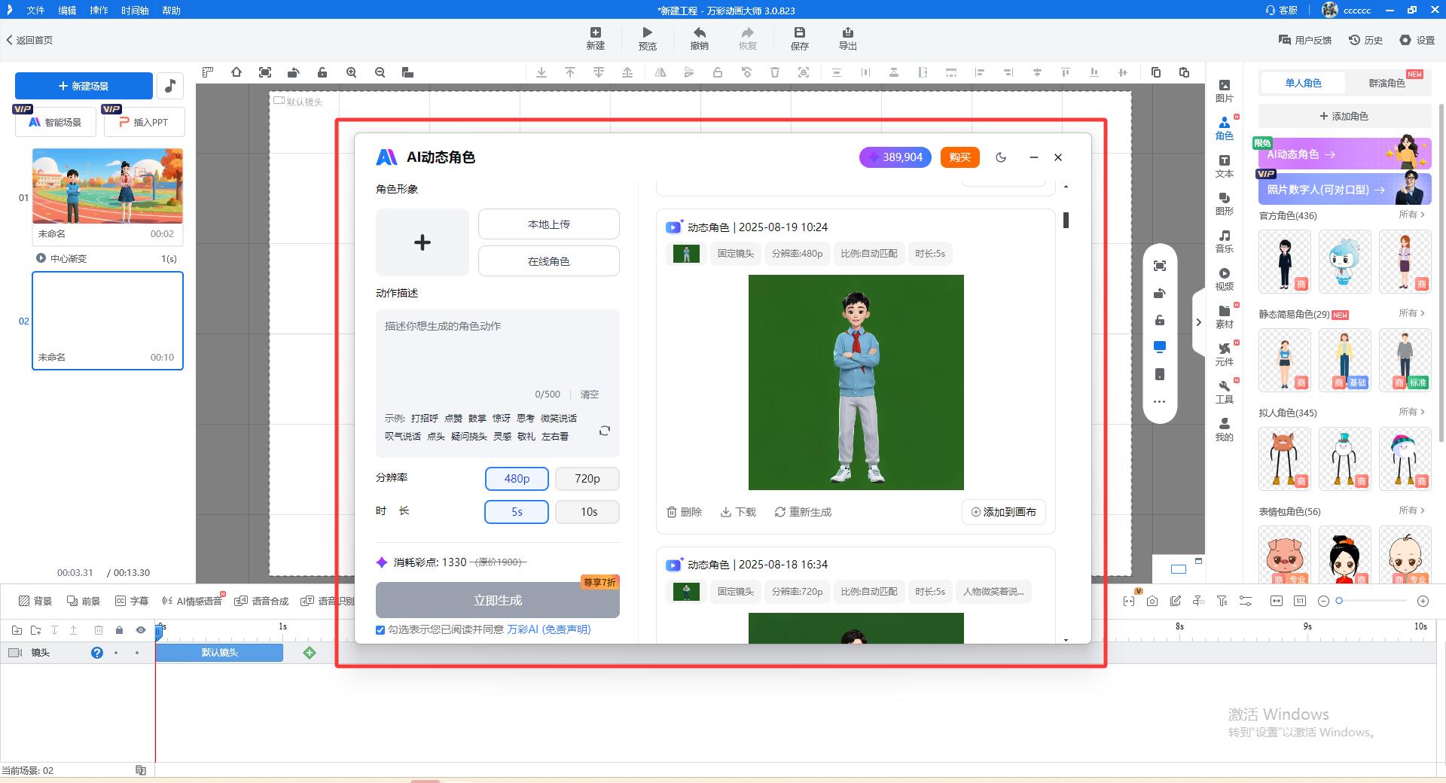Open the 图形 shapes panel in sidebar

1224,204
